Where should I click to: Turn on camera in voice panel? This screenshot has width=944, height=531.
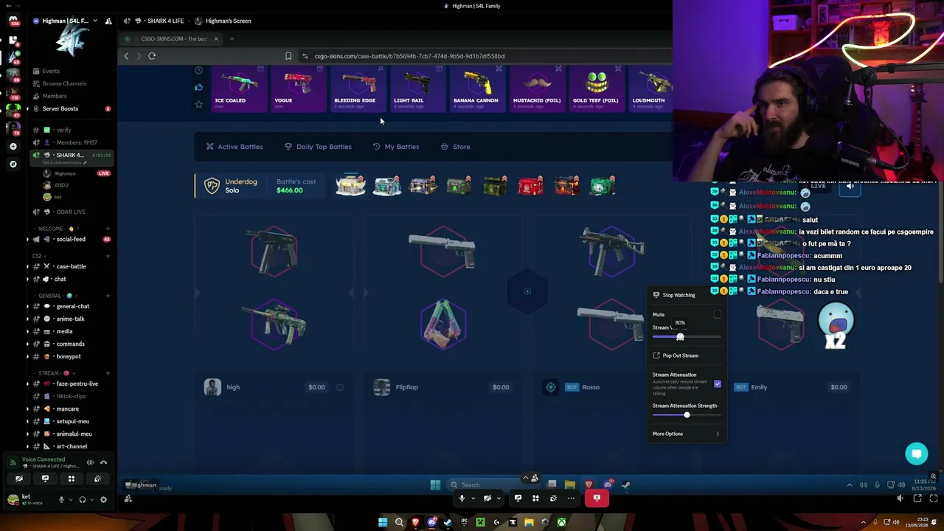point(19,479)
